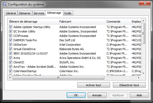Disable the CCXProcess startup checkbox
This screenshot has width=153, height=103.
coord(10,36)
